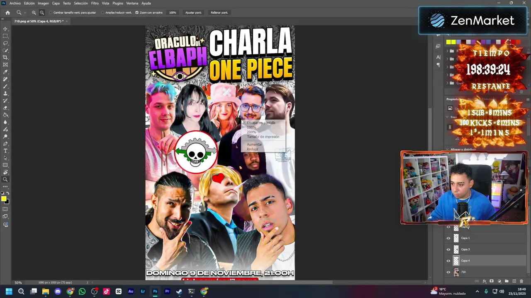531x298 pixels.
Task: Select the Clone Stamp tool
Action: pos(5,94)
